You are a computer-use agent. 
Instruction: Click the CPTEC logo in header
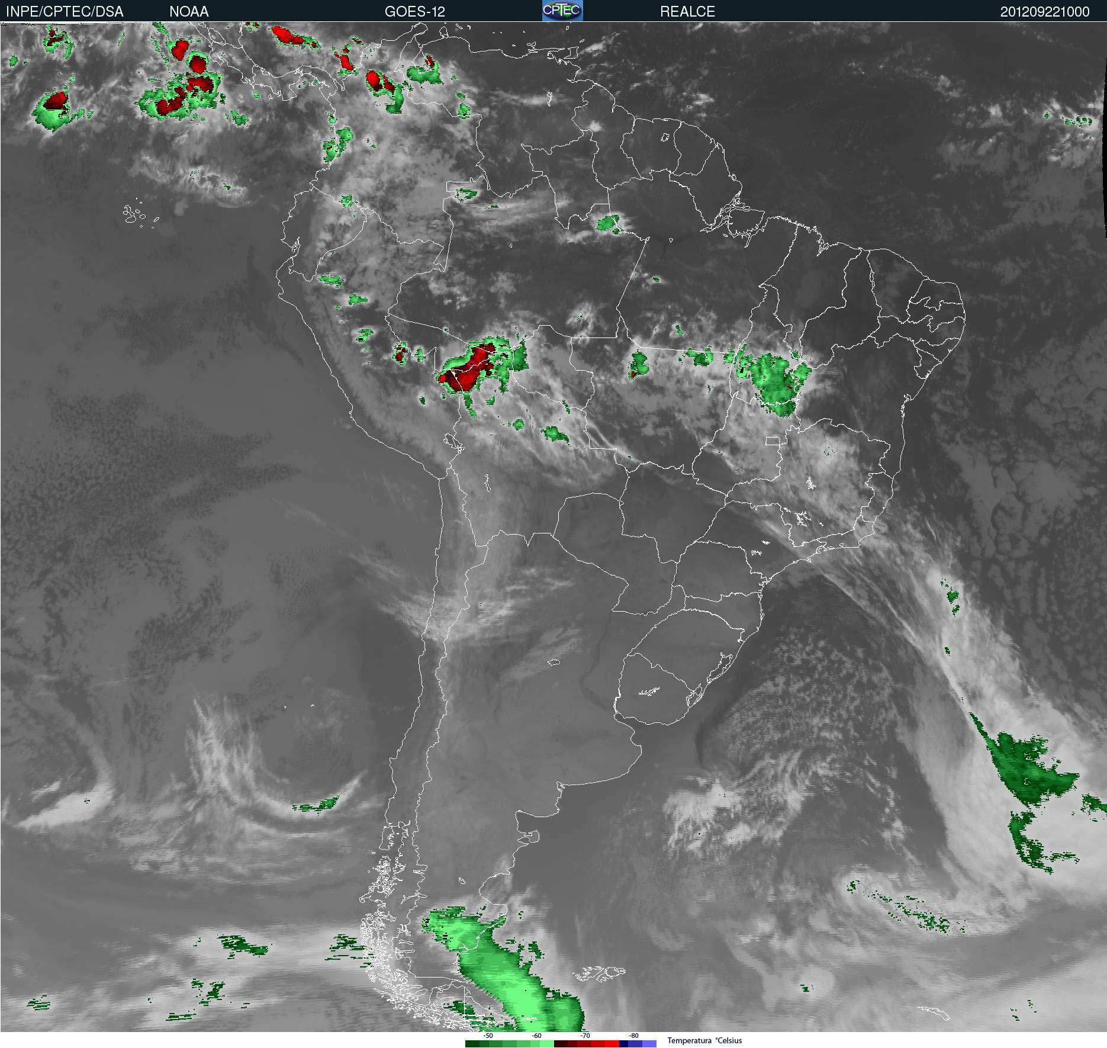coord(562,11)
